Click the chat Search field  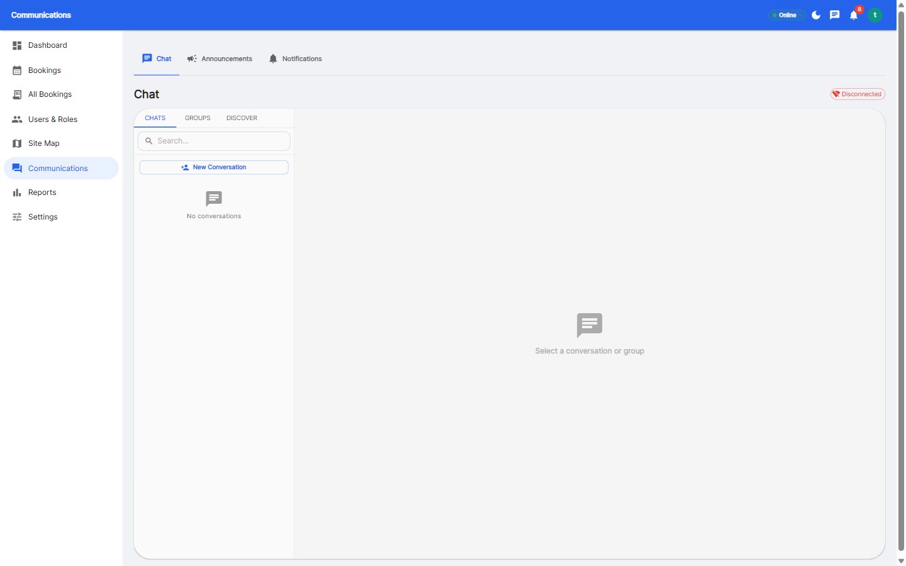point(214,141)
